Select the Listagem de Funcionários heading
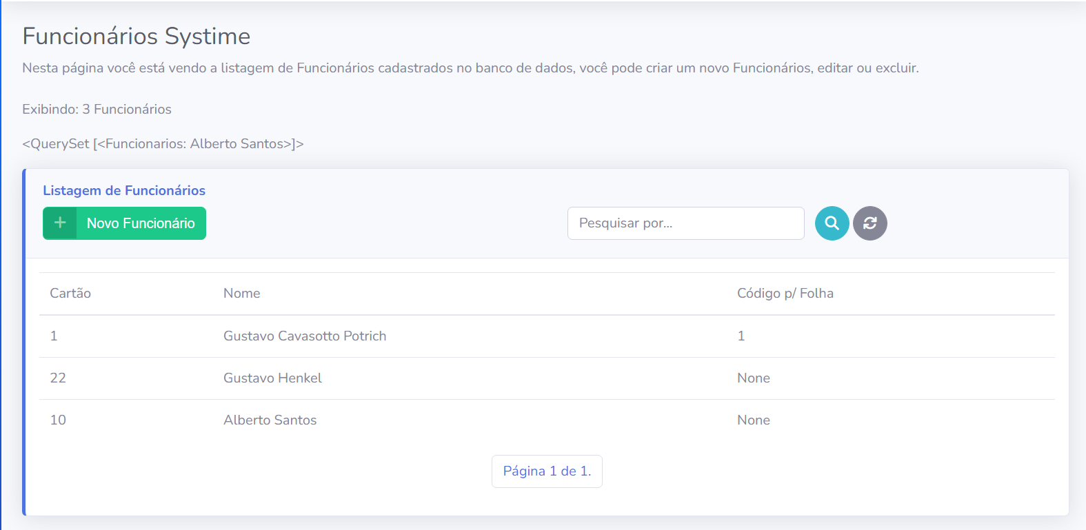This screenshot has width=1086, height=530. (124, 190)
